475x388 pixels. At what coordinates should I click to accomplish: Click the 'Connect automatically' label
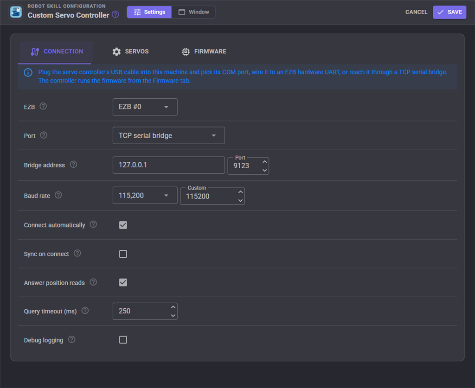coord(55,225)
